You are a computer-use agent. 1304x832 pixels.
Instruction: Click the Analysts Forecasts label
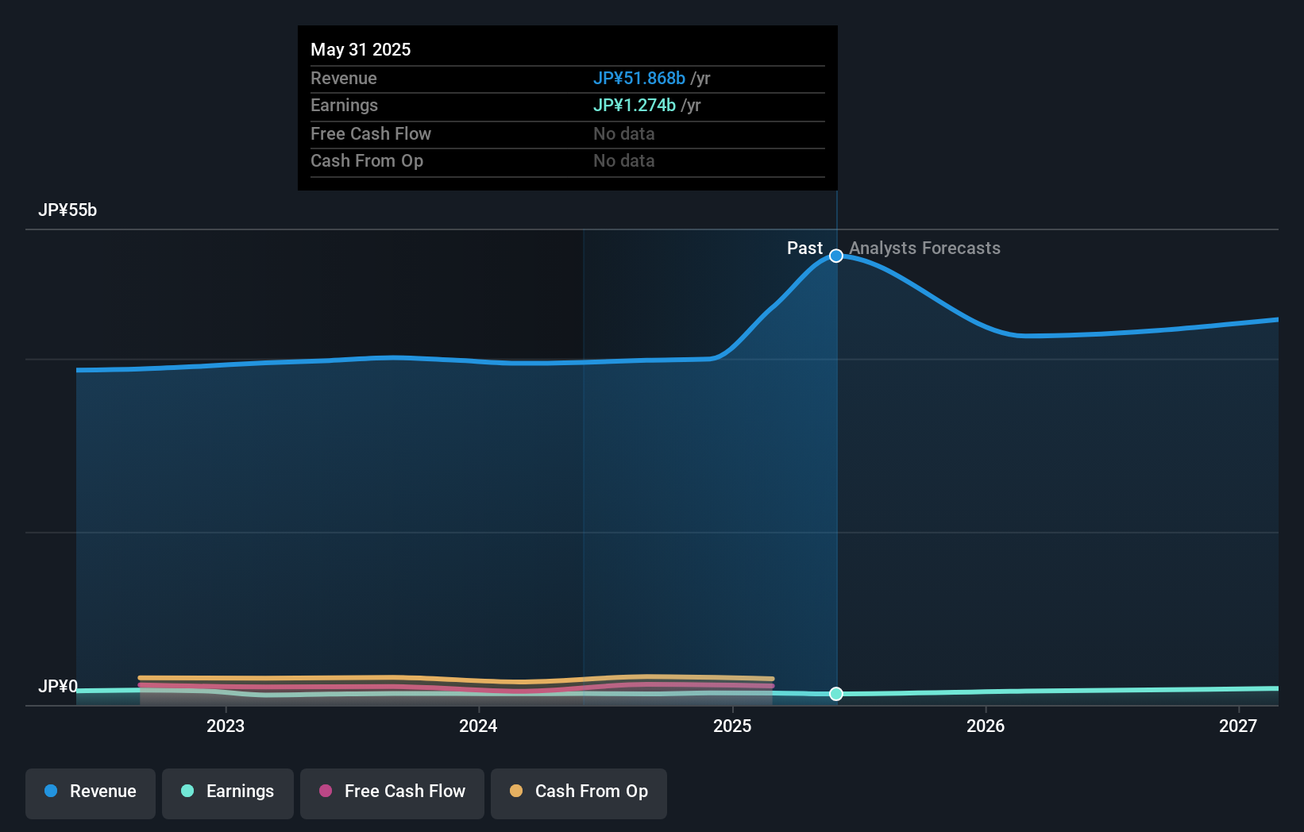pyautogui.click(x=924, y=248)
